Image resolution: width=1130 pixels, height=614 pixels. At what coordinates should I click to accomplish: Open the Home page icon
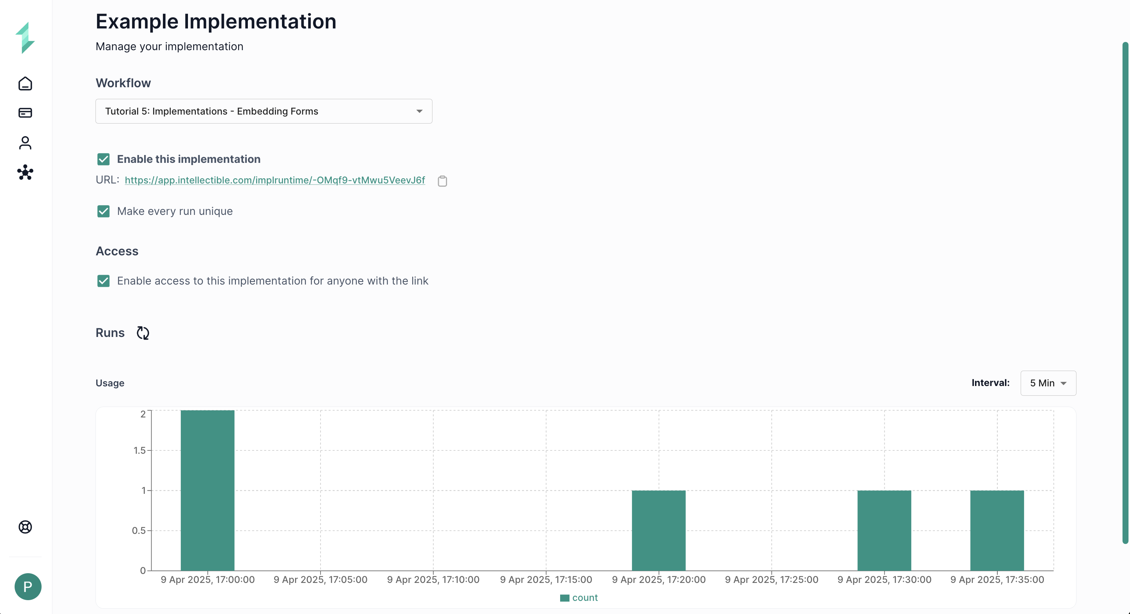tap(25, 83)
